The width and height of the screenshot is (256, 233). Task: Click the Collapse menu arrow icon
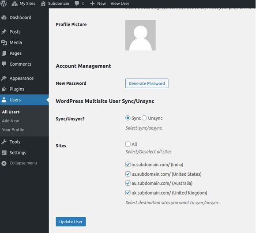pos(4,163)
